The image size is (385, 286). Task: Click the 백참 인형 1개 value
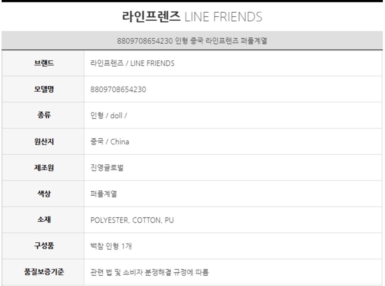tap(111, 246)
